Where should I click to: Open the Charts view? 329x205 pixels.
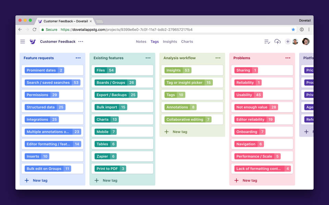tap(187, 41)
